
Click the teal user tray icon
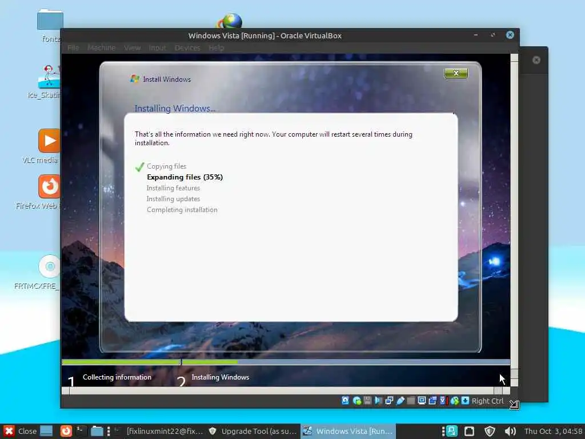(452, 431)
